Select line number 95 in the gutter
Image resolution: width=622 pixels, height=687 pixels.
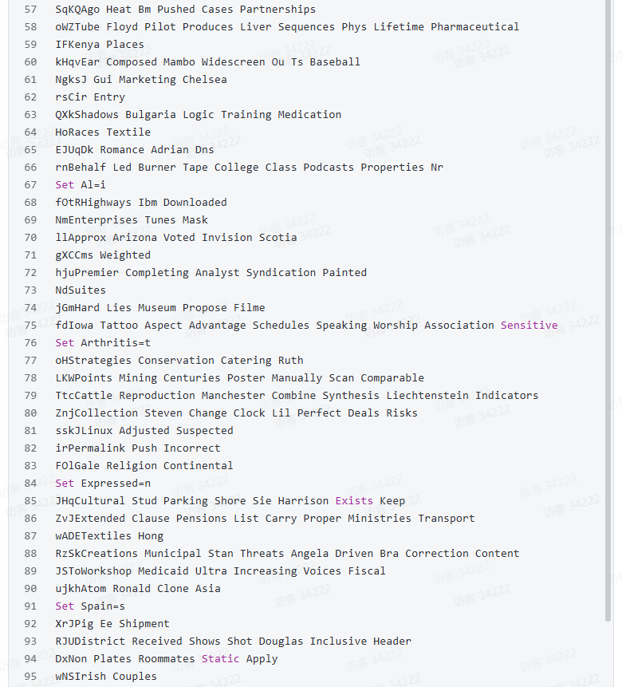point(30,677)
